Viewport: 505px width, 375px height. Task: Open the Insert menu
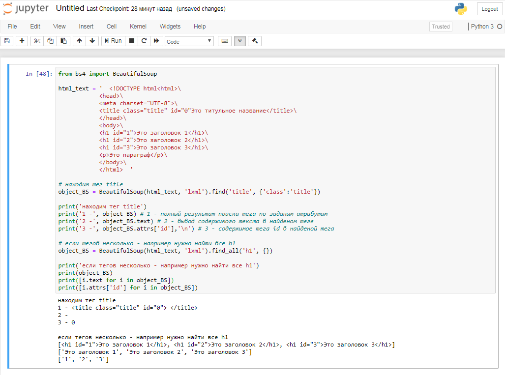click(86, 27)
